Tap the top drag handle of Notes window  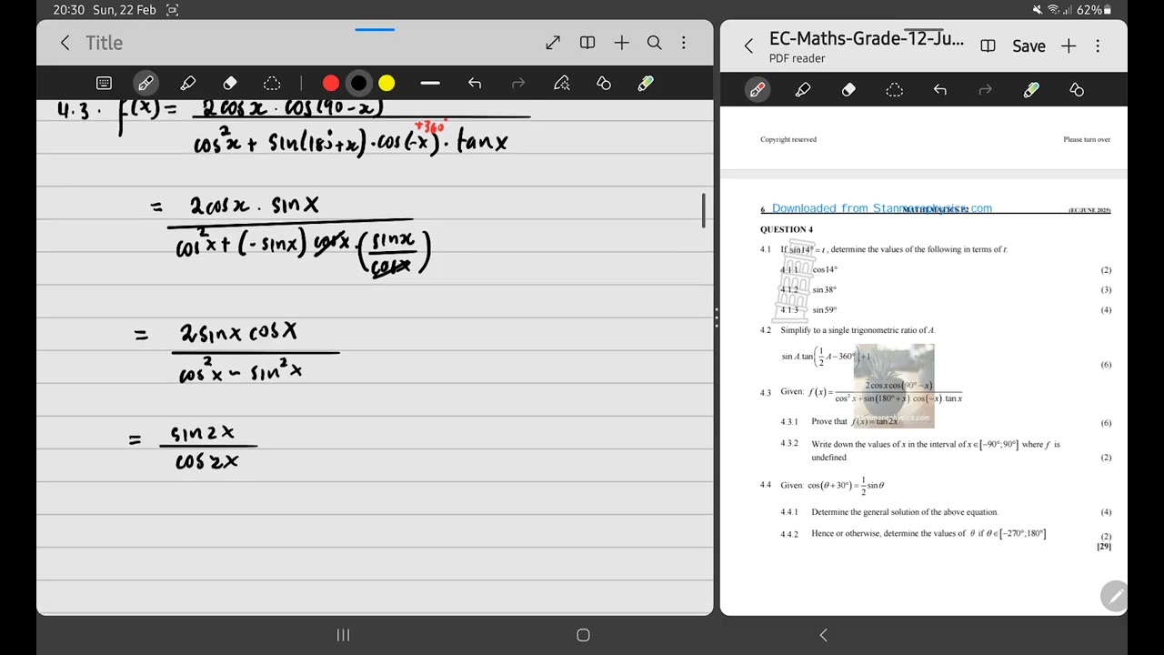pos(375,30)
